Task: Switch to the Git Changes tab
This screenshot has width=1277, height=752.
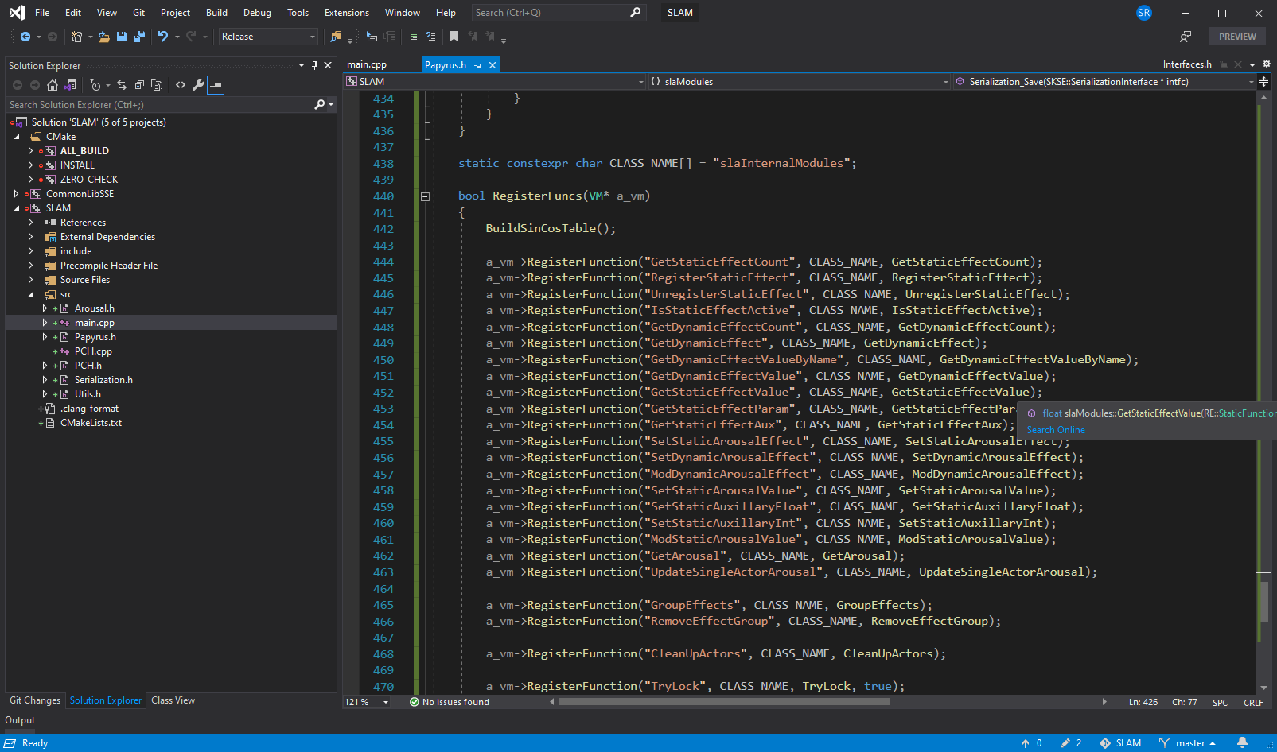Action: 34,700
